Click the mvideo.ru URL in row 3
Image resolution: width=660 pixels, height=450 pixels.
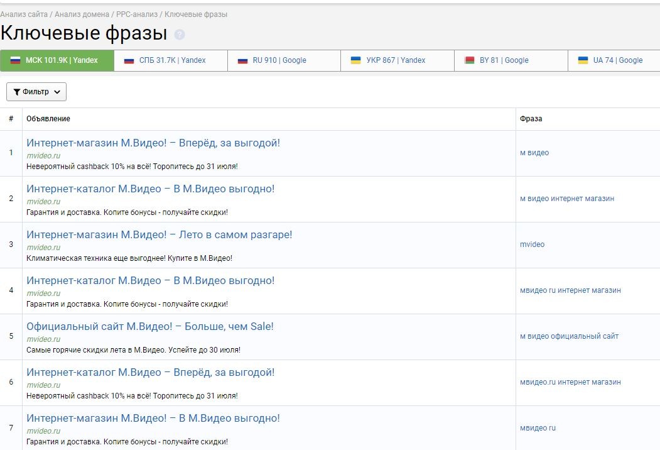click(x=43, y=248)
